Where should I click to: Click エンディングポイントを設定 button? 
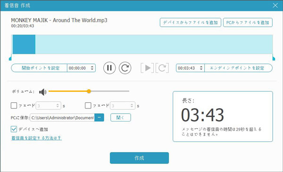(x=238, y=68)
